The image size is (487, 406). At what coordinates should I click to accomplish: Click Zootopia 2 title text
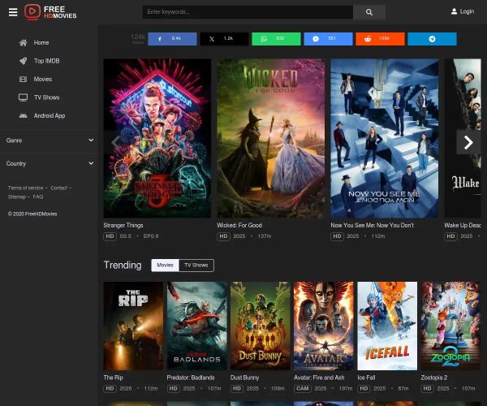[x=434, y=378]
